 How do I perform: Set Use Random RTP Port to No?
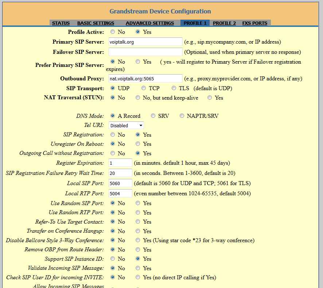click(x=113, y=212)
